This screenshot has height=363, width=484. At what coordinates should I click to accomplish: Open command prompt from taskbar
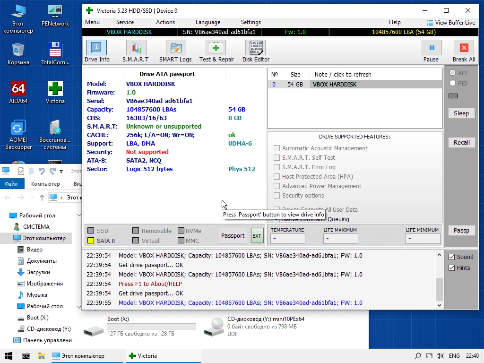(26, 356)
